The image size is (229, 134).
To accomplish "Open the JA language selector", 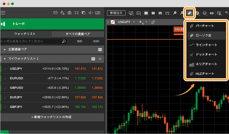I will [x=98, y=13].
